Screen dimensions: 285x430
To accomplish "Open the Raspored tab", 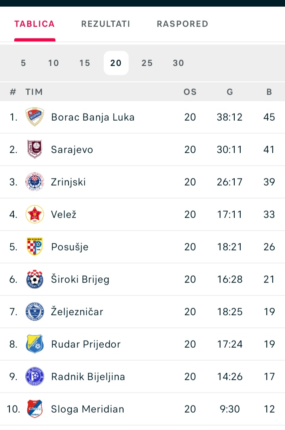I will [x=182, y=24].
